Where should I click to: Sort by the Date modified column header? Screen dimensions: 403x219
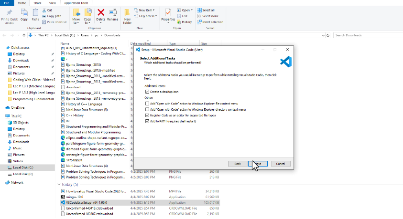coord(141,43)
